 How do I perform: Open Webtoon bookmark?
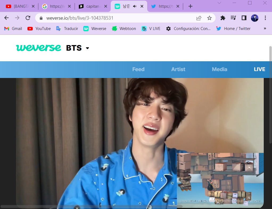[124, 29]
